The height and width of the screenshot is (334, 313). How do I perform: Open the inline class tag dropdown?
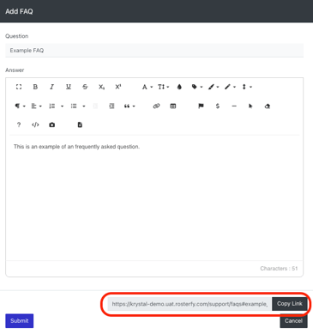point(197,87)
